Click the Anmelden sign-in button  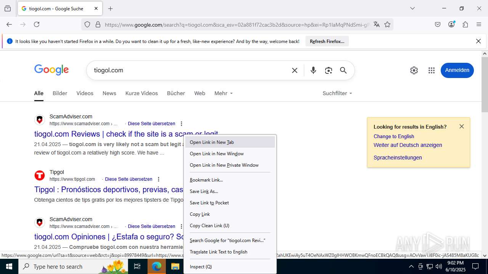(457, 70)
